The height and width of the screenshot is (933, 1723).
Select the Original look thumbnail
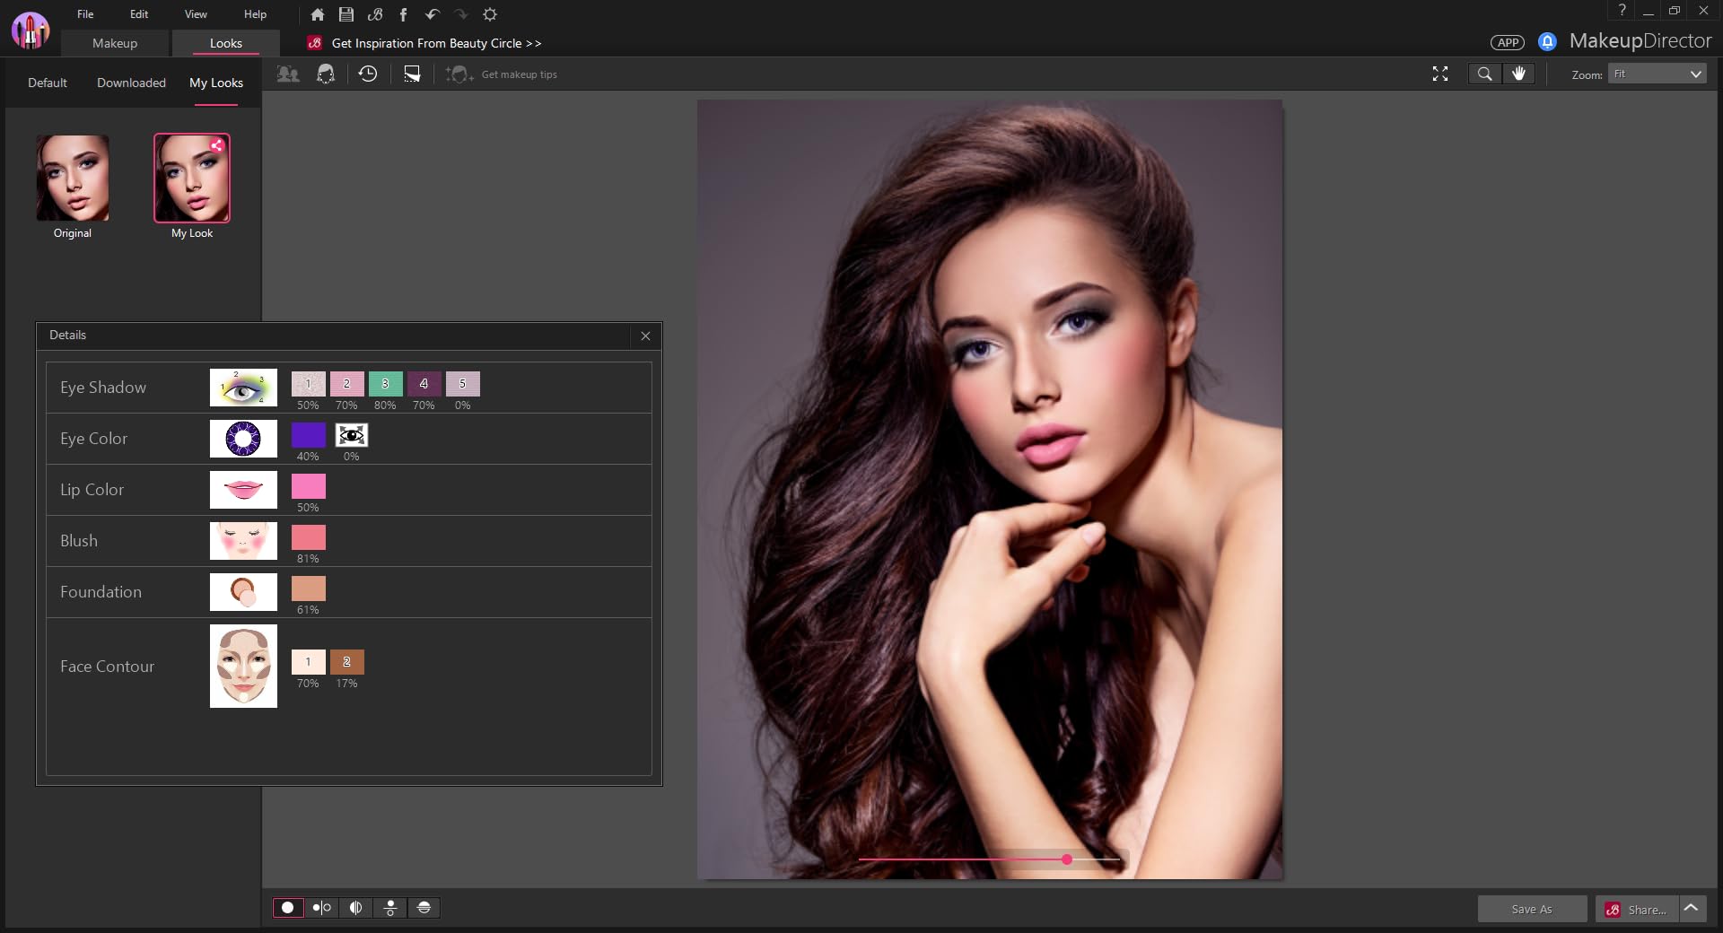tap(73, 179)
